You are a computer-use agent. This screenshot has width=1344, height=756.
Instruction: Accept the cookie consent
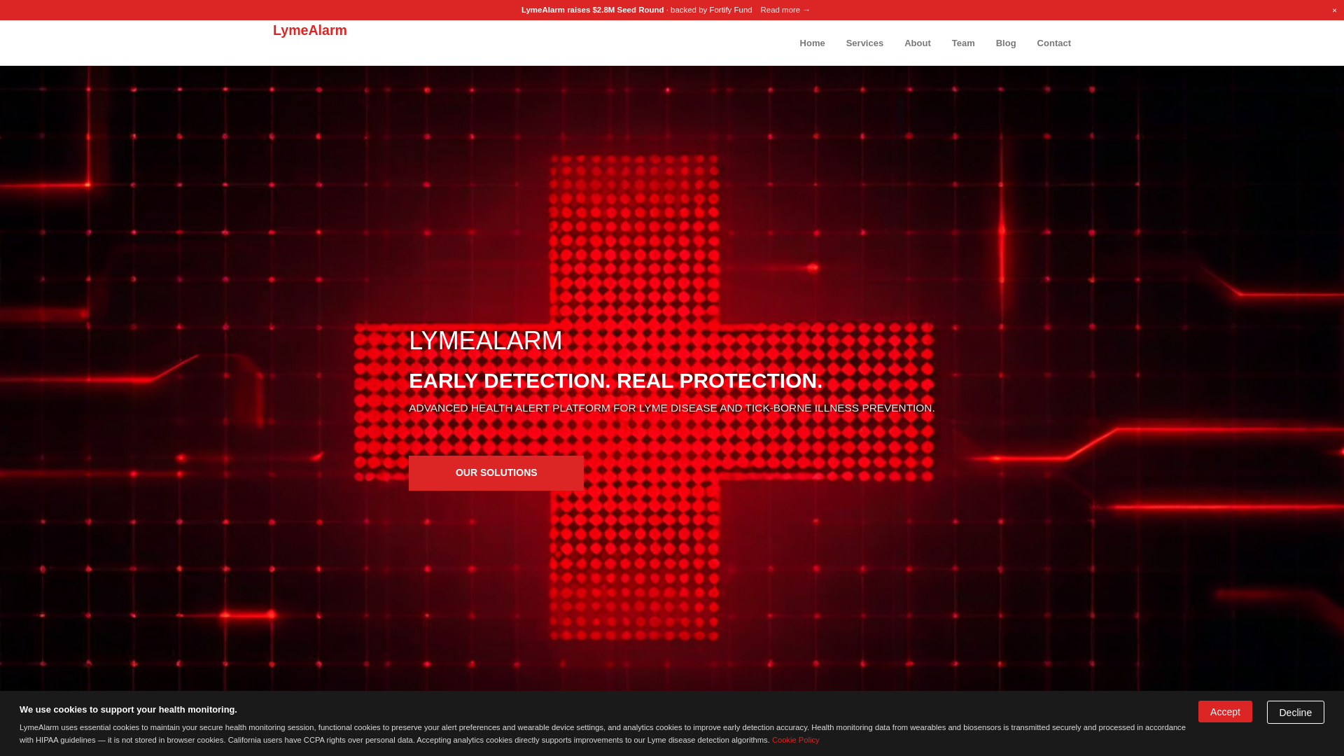(x=1225, y=712)
